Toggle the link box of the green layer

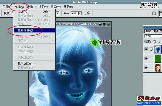coord(151,58)
